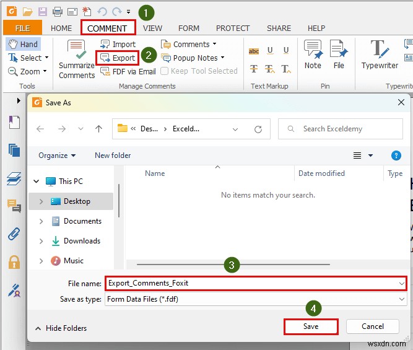Click the blue Help question icon
Screen dimensions: 413x350
396,155
